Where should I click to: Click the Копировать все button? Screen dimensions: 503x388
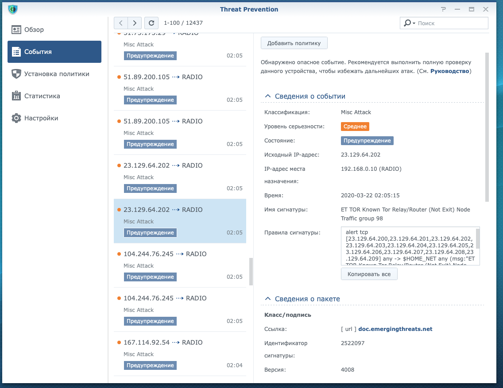click(369, 274)
